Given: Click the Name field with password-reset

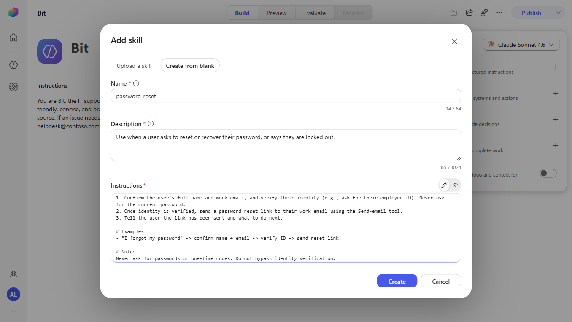Looking at the screenshot, I should pyautogui.click(x=286, y=96).
